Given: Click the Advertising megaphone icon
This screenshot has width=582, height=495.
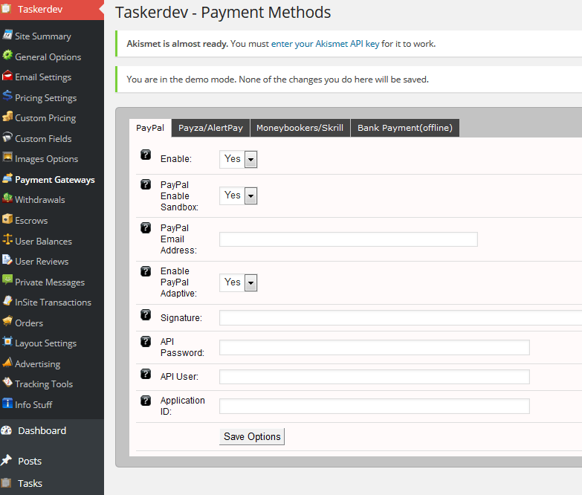Looking at the screenshot, I should click(x=7, y=362).
